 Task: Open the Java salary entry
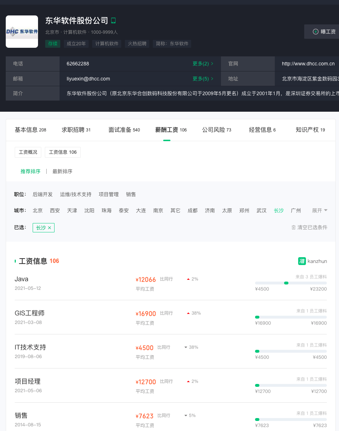[x=22, y=279]
